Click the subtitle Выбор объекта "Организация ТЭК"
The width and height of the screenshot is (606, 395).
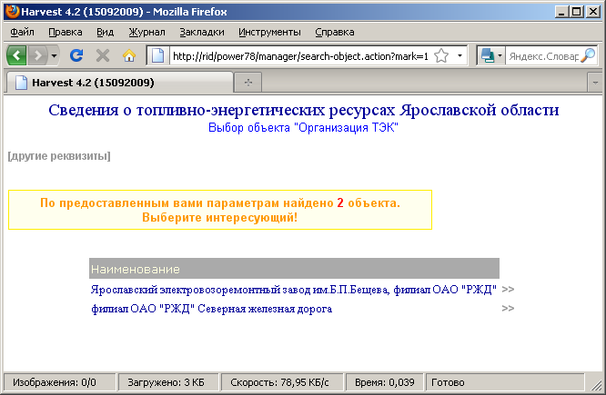pyautogui.click(x=303, y=128)
